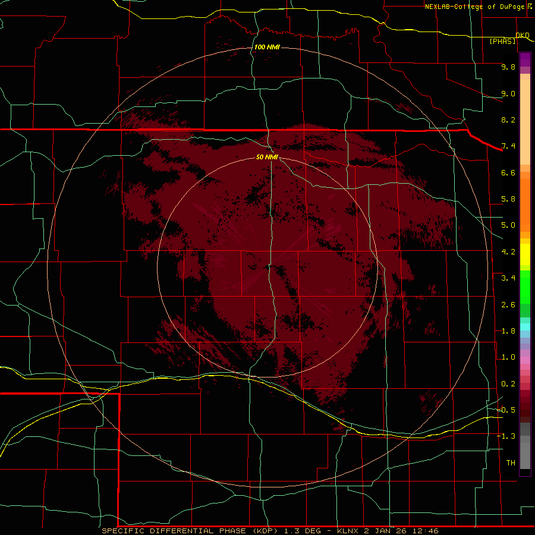This screenshot has height=535, width=535.
Task: Click the 12:46 timestamp in the caption
Action: coord(425,531)
